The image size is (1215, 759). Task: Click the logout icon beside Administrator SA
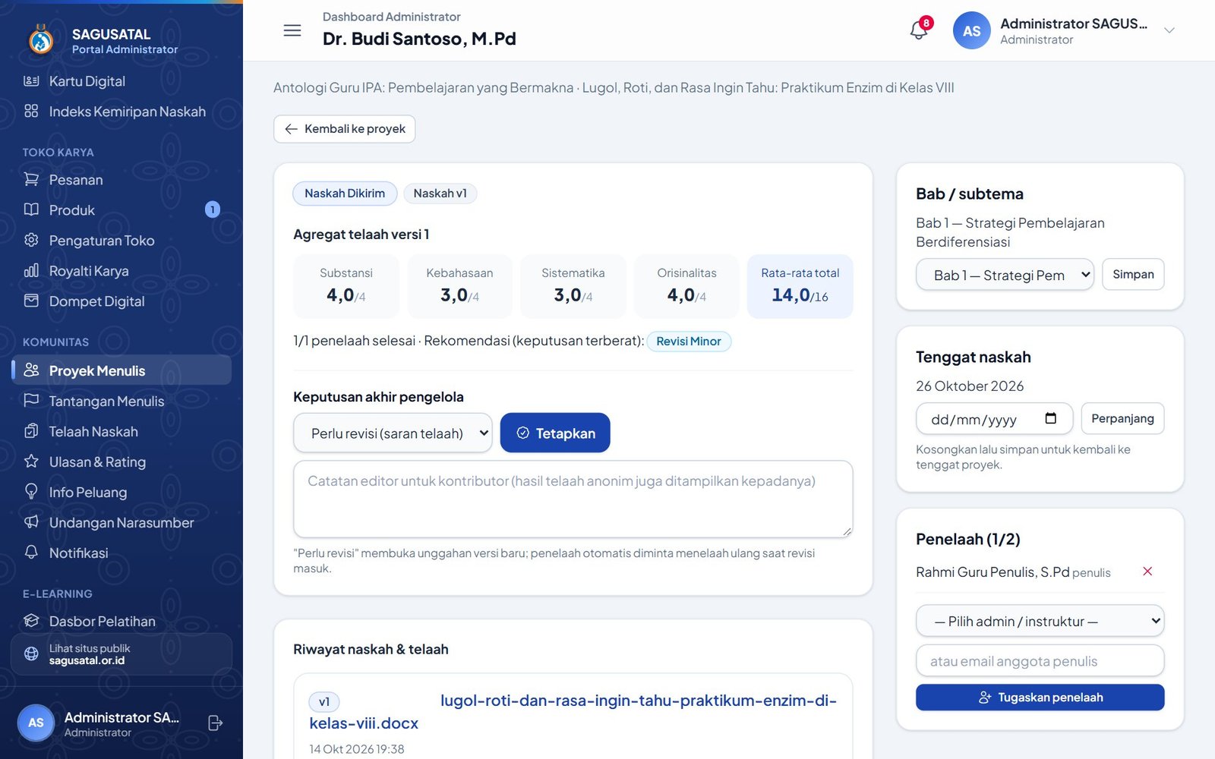(x=215, y=723)
